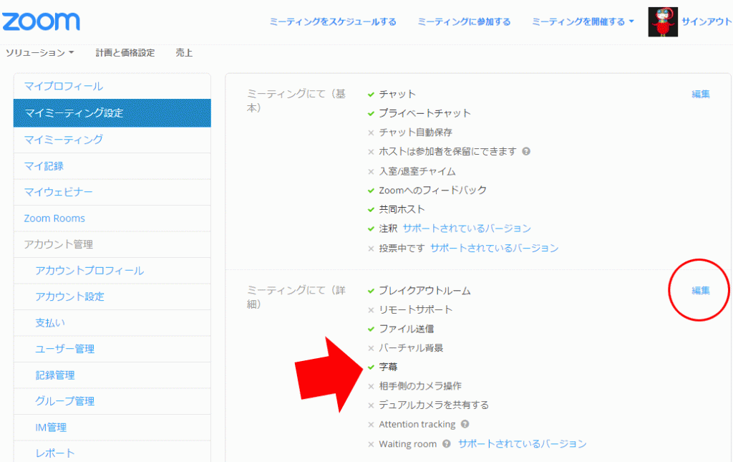This screenshot has height=462, width=733.
Task: Open サポートされているバージョン link beside 注釈
Action: (x=467, y=228)
